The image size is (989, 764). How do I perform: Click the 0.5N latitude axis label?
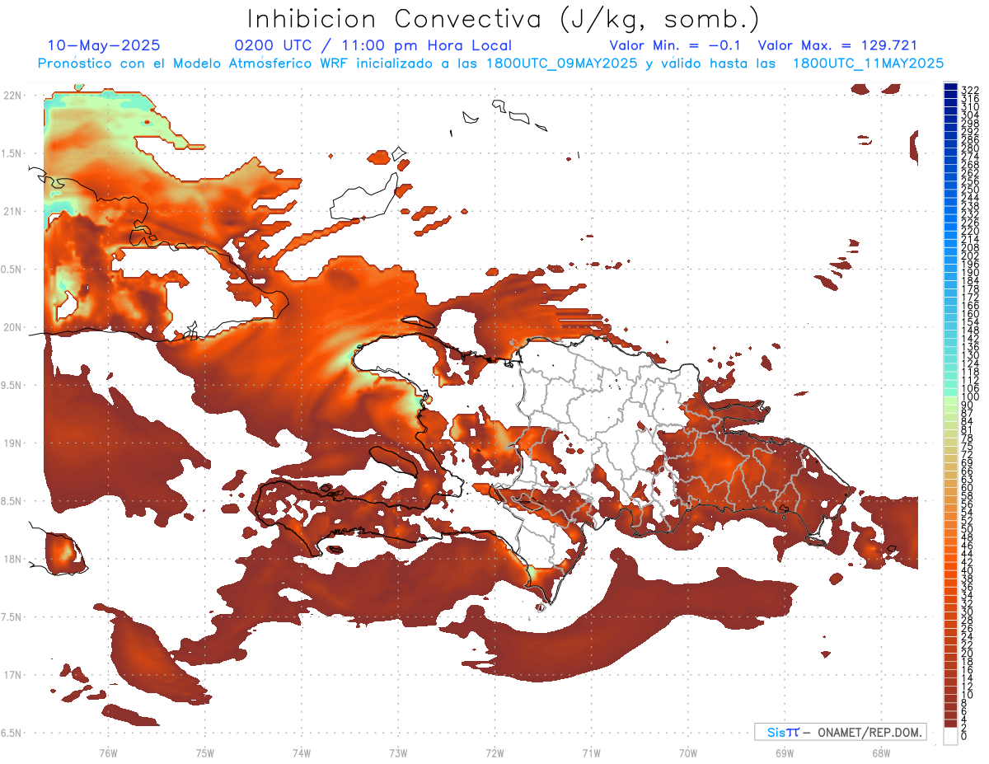pyautogui.click(x=12, y=270)
